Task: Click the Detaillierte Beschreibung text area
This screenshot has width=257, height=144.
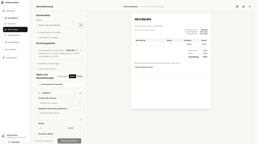Action: [x=60, y=116]
